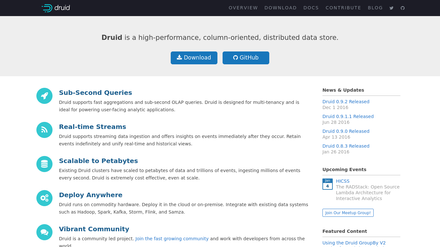
Task: Open the HICSS upcoming event link
Action: coord(342,181)
